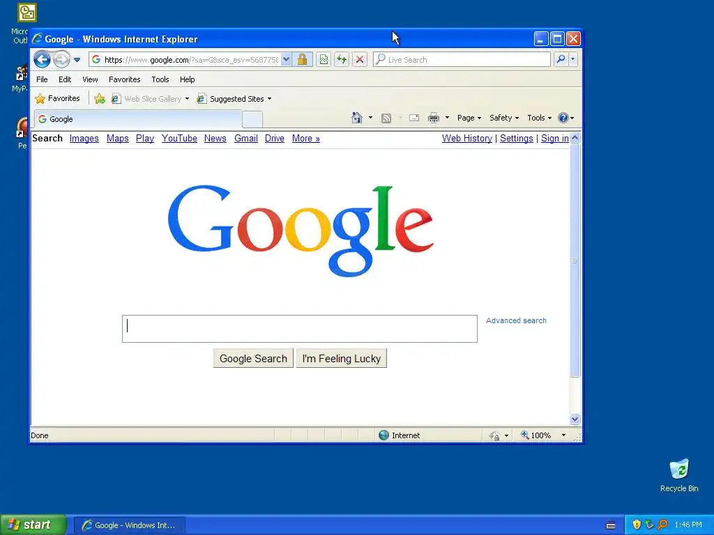Click the Read Mail envelope icon
The height and width of the screenshot is (535, 714).
(414, 118)
